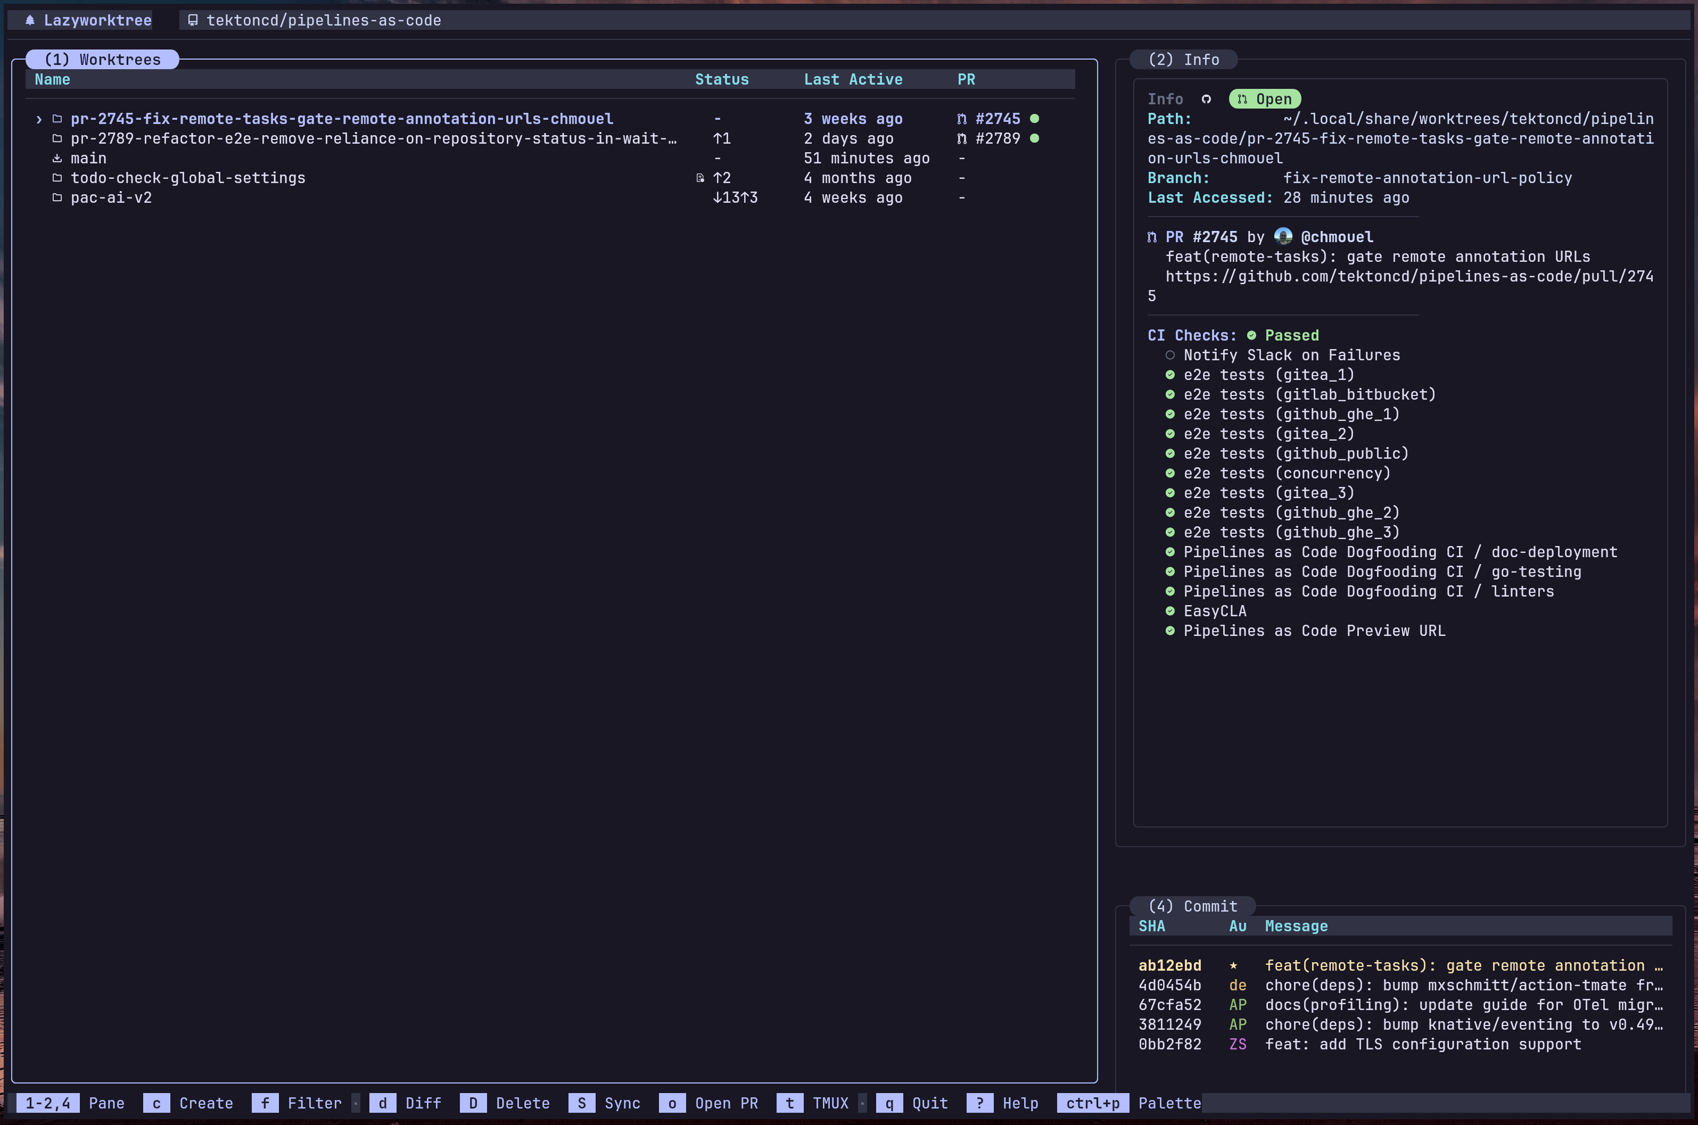Select commit 0bb2f82 adding TLS configuration
This screenshot has width=1698, height=1125.
point(1401,1045)
